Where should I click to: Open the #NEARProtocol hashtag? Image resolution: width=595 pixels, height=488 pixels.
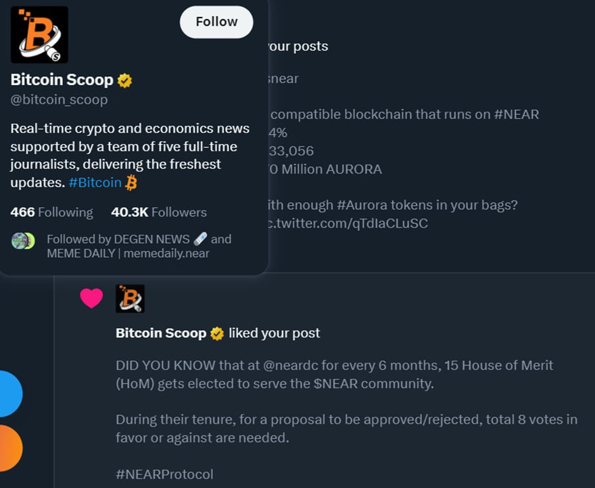[164, 474]
